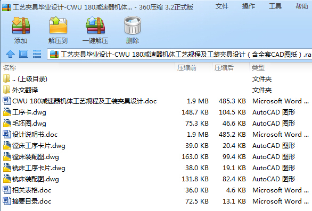Click the 485.2 KB compressed size value
312x211 pixels.
pyautogui.click(x=232, y=134)
